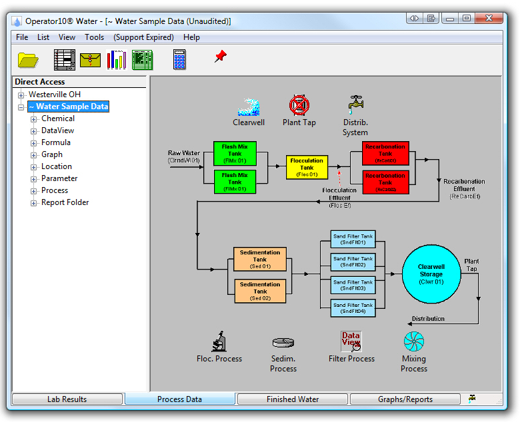This screenshot has width=522, height=422.
Task: Click the Flocculation Effluent label
Action: click(x=339, y=198)
